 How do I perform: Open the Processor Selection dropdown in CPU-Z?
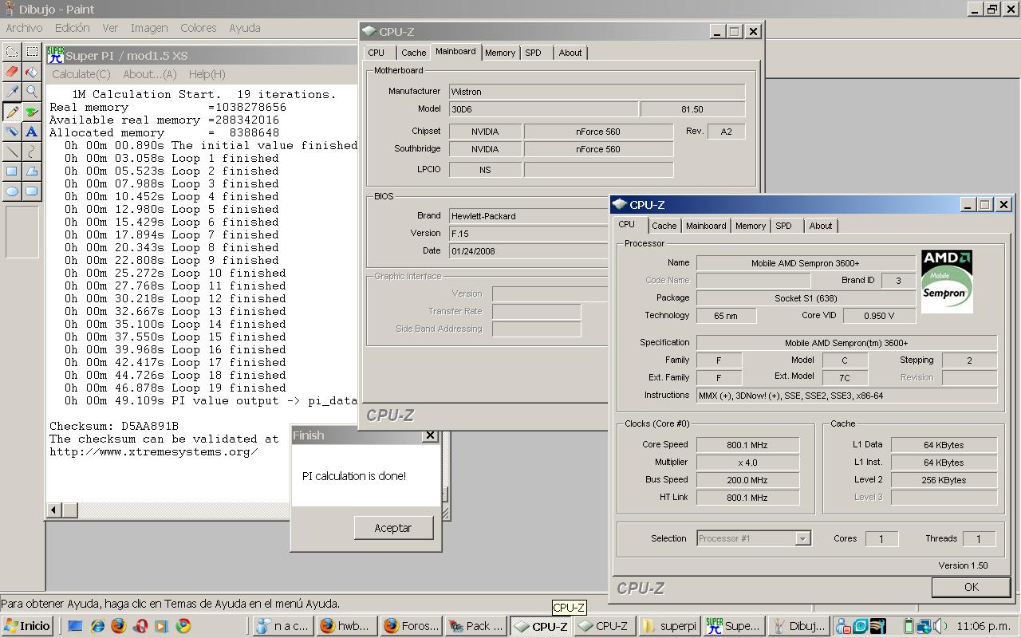[x=802, y=538]
